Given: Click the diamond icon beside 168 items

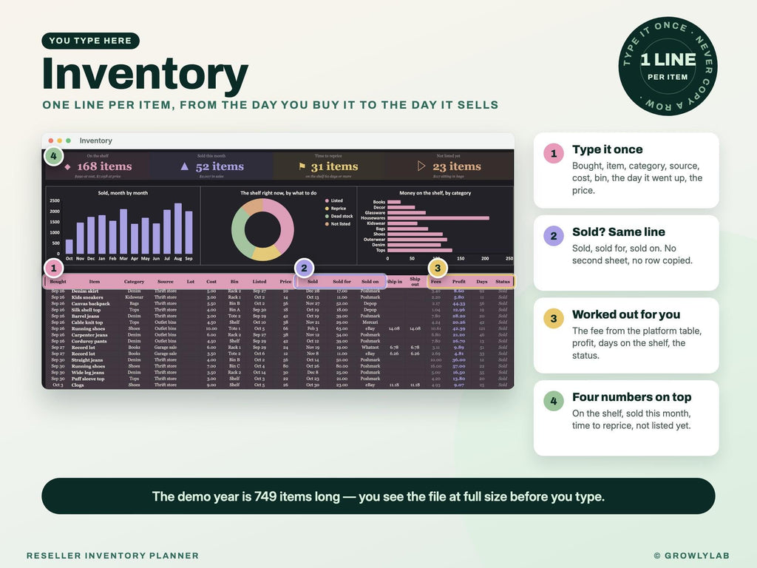Looking at the screenshot, I should point(67,166).
